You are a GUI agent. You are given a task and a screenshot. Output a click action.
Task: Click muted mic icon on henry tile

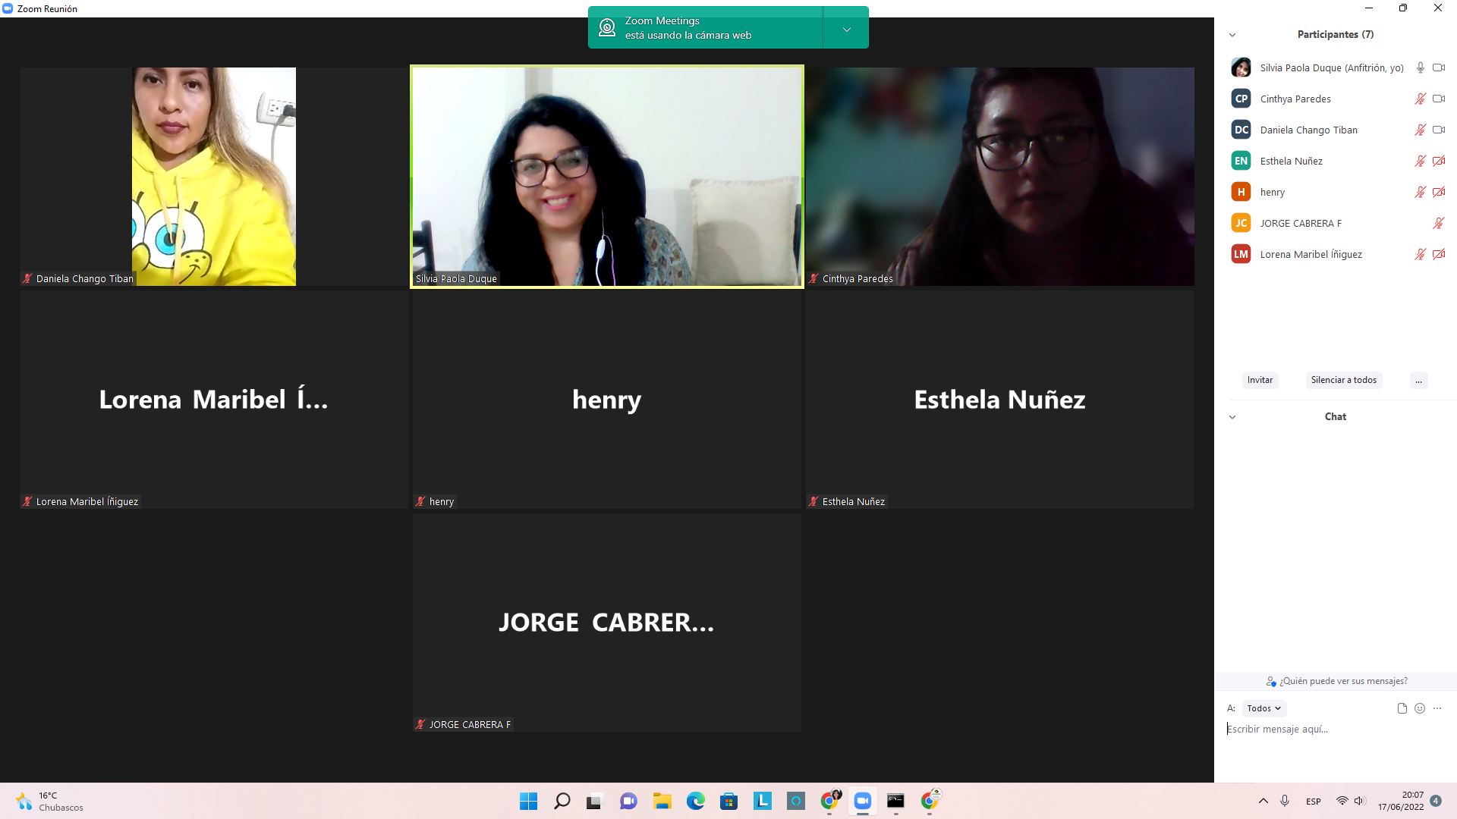pos(420,501)
